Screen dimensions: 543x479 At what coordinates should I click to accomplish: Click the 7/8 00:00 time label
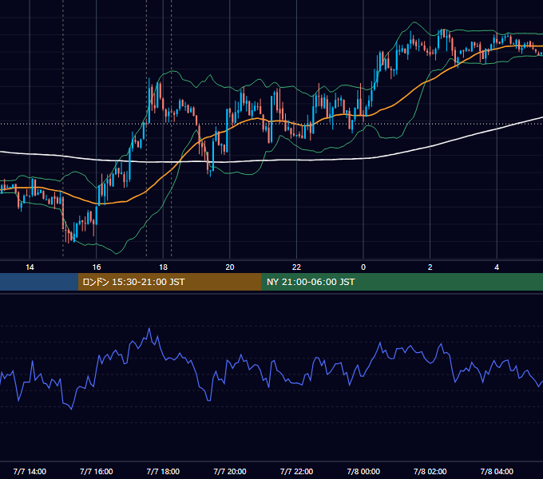point(363,471)
